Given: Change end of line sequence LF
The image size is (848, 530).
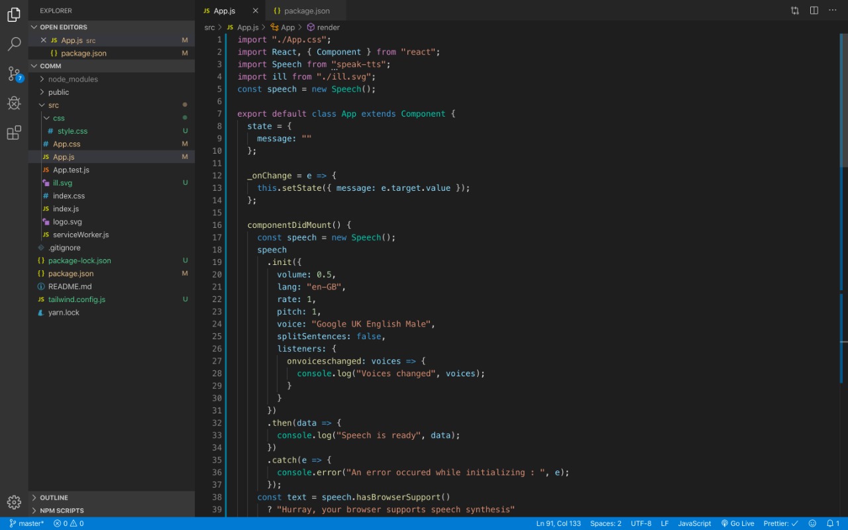Looking at the screenshot, I should click(664, 523).
